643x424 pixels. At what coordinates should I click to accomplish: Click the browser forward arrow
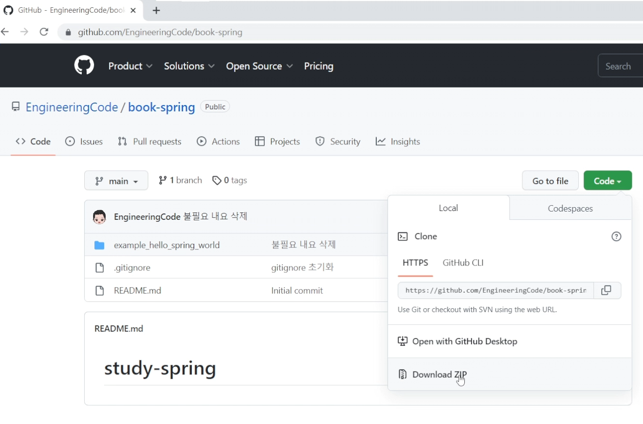point(24,32)
